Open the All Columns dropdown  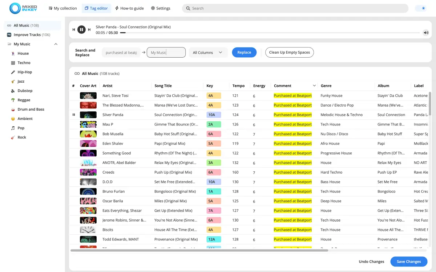point(208,53)
